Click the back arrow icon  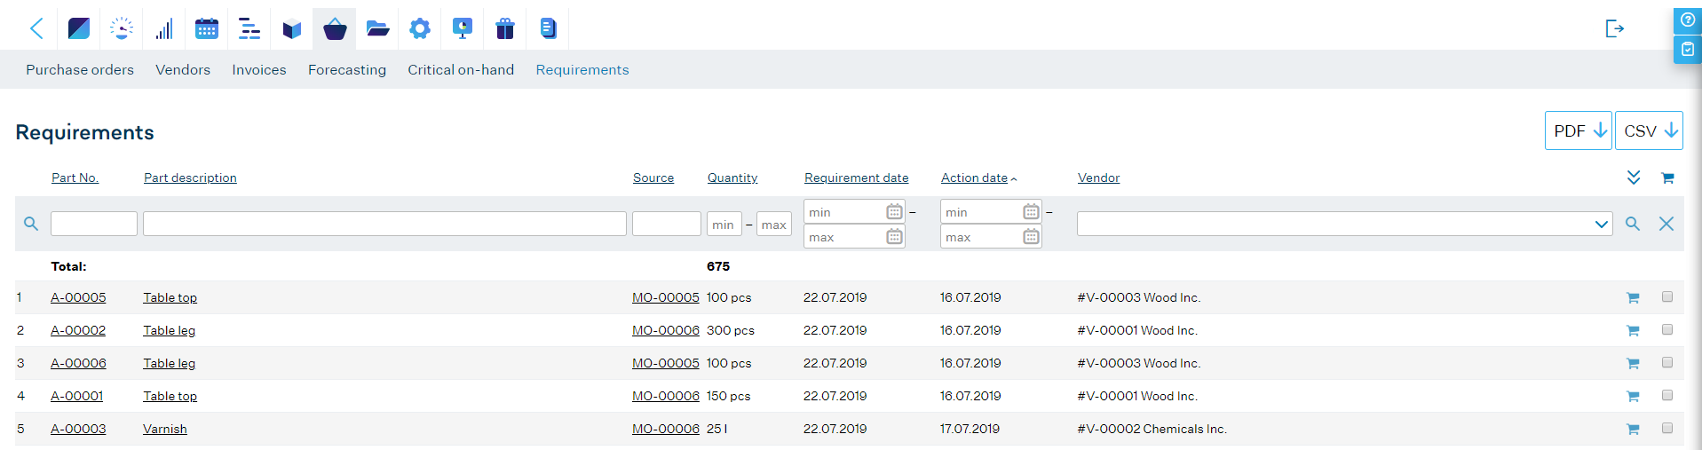(x=36, y=28)
